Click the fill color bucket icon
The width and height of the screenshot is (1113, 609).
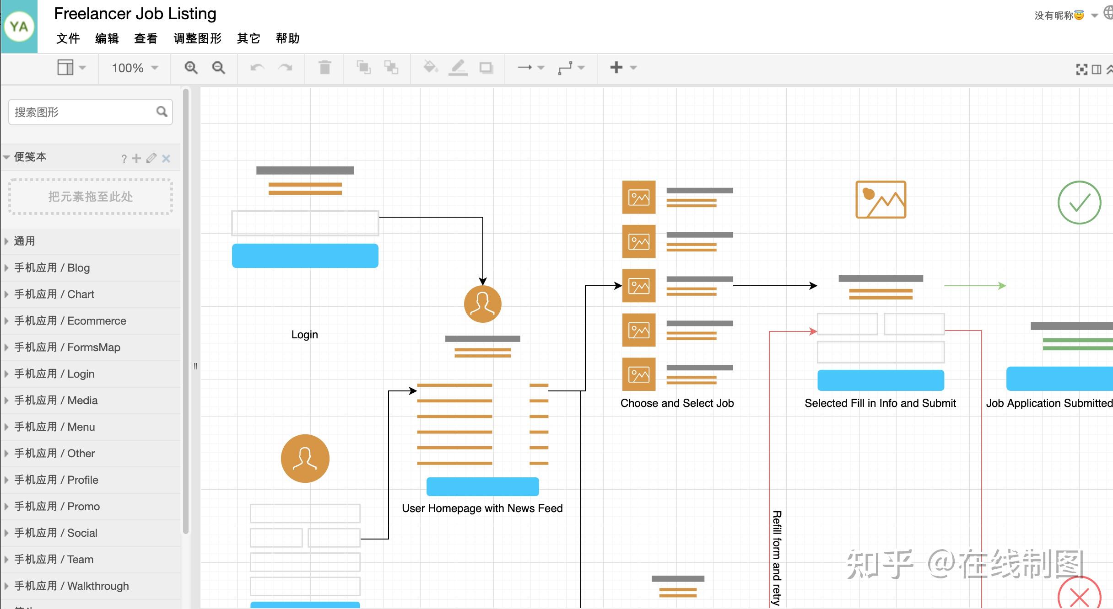pyautogui.click(x=430, y=68)
